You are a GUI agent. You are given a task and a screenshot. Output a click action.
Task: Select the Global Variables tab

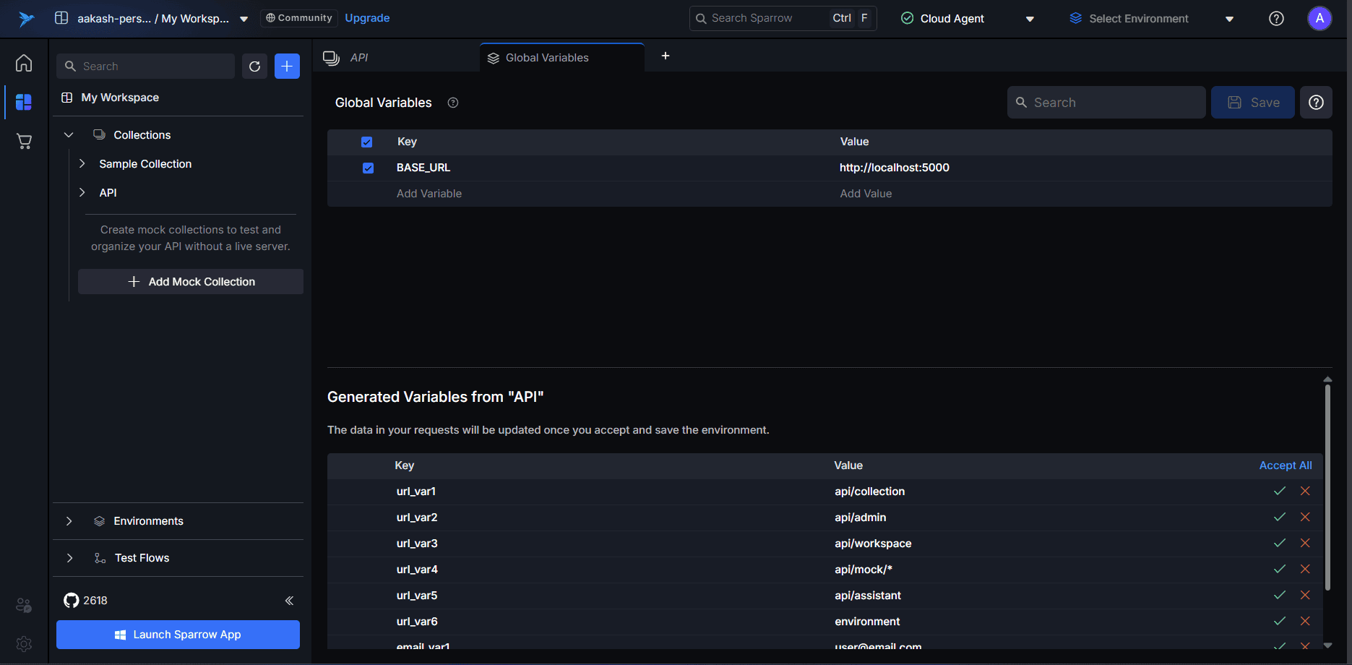[x=562, y=58]
